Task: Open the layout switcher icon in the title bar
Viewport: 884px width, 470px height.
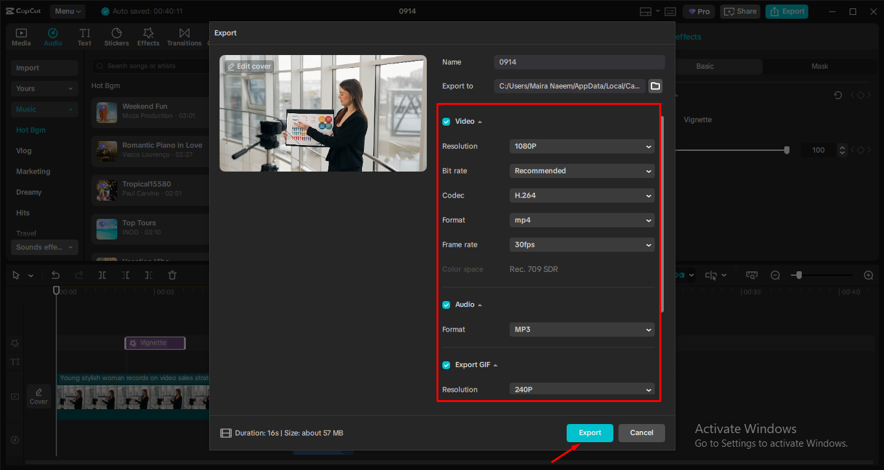Action: (646, 12)
